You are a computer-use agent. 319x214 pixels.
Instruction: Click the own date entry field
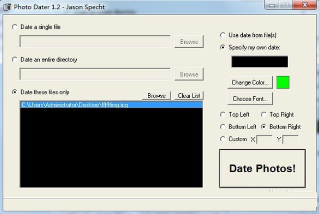[x=260, y=62]
